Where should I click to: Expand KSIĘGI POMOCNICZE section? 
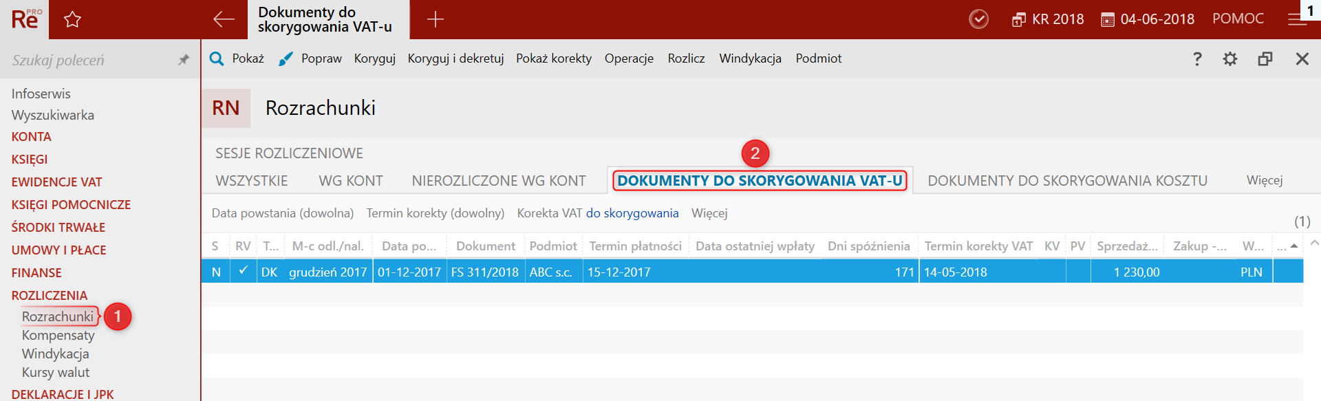71,205
